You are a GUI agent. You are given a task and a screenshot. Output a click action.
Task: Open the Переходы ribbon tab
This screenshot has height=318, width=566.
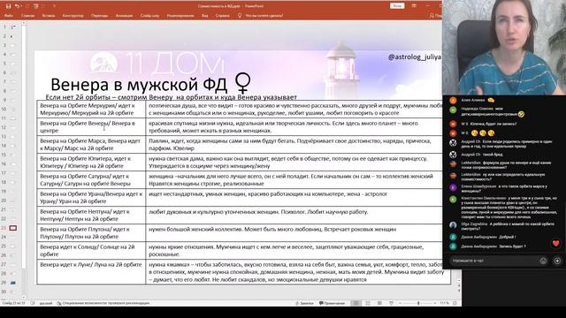click(99, 16)
